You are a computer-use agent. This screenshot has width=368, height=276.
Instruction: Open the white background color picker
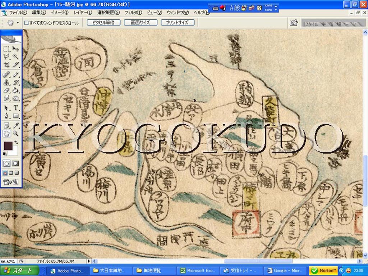click(x=14, y=151)
